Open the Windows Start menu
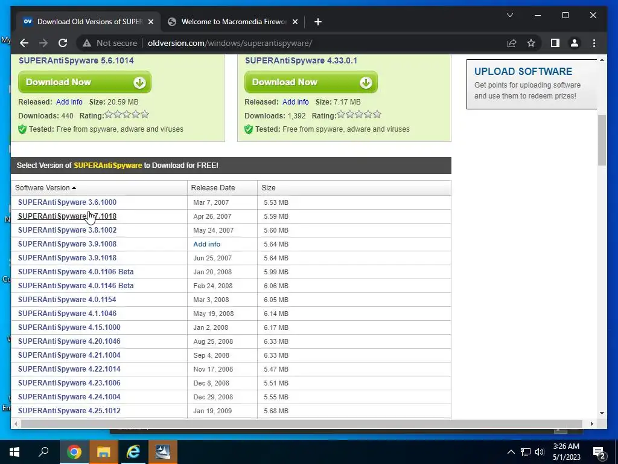 point(14,452)
